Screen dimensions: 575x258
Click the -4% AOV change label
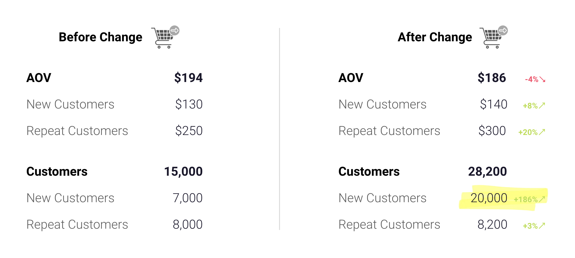532,79
